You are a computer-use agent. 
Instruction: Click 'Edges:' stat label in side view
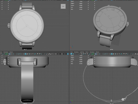(72, 58)
